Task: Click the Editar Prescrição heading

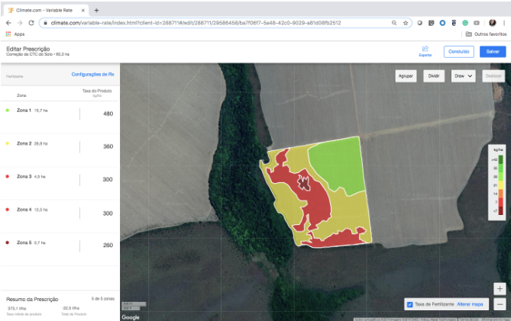Action: pos(28,49)
